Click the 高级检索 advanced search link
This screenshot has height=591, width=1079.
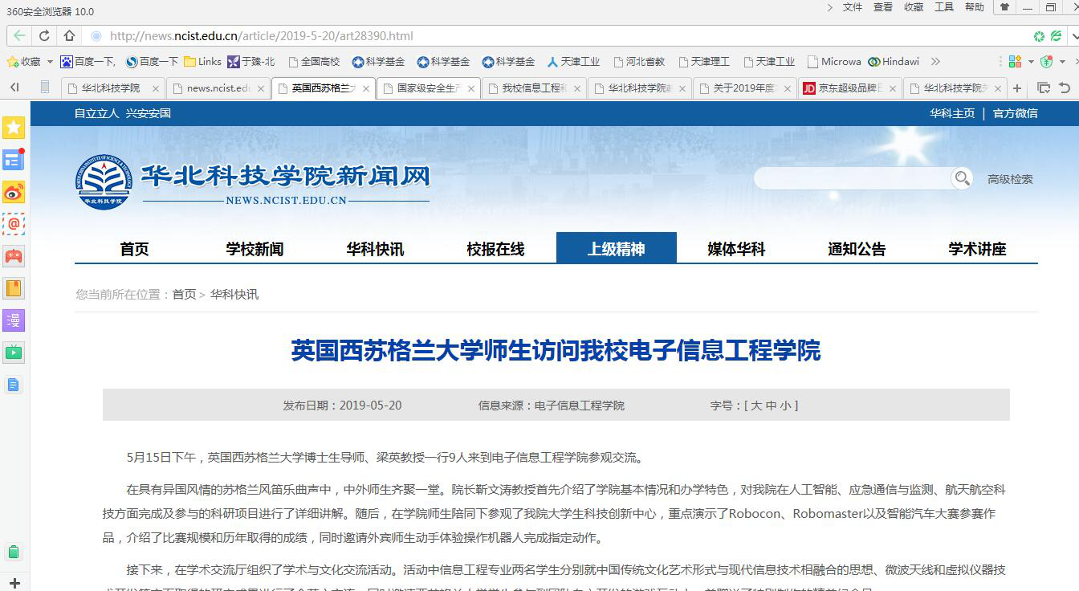1010,179
